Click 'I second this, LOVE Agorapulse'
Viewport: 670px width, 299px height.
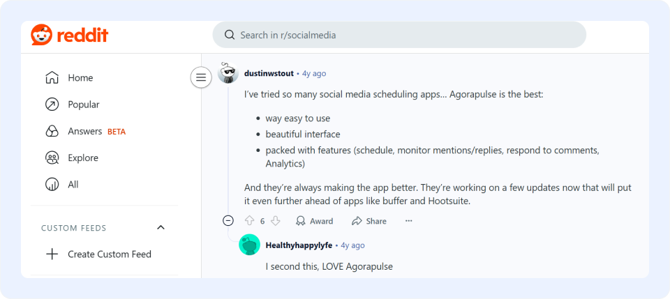pyautogui.click(x=329, y=267)
